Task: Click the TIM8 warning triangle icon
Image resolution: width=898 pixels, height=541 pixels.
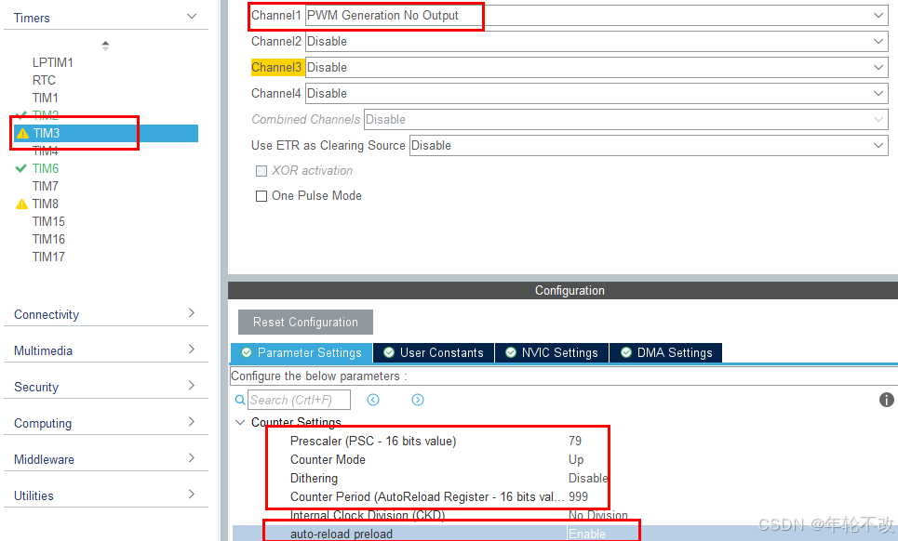Action: [22, 205]
